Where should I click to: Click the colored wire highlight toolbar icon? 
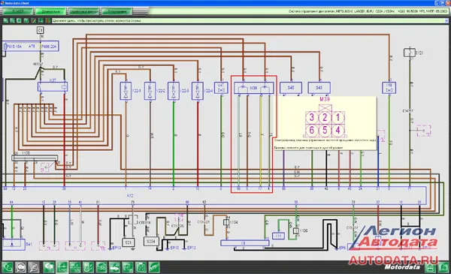(33, 21)
